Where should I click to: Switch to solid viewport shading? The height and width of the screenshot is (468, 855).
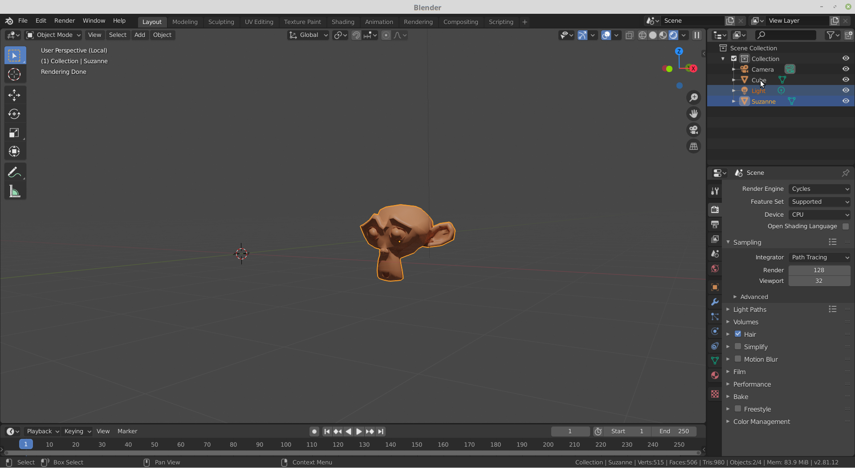[x=653, y=35]
